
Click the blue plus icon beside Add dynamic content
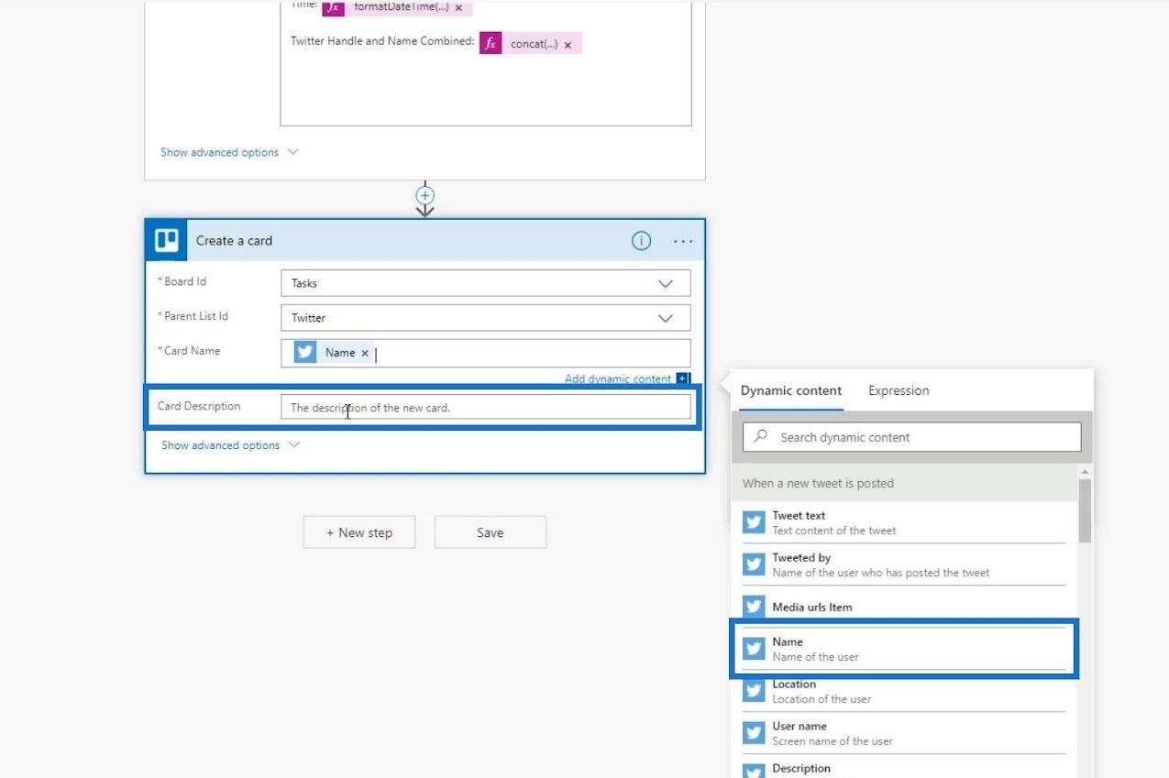[x=682, y=378]
